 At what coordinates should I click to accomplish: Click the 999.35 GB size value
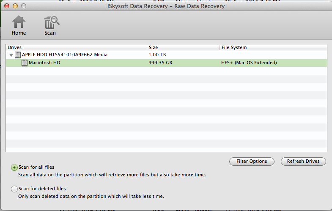point(160,63)
